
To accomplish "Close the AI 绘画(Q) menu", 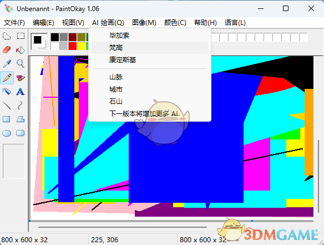I will click(108, 23).
